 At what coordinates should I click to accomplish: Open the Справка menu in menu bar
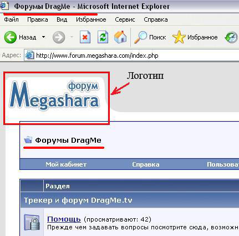(x=156, y=19)
